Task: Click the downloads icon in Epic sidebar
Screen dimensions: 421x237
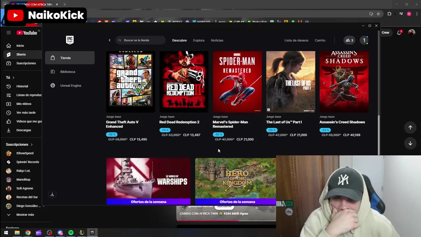Action: click(52, 194)
